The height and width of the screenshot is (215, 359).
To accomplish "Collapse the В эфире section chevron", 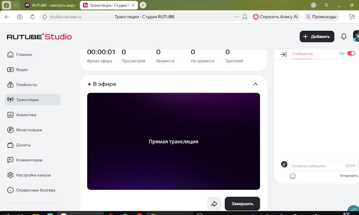I will (256, 84).
